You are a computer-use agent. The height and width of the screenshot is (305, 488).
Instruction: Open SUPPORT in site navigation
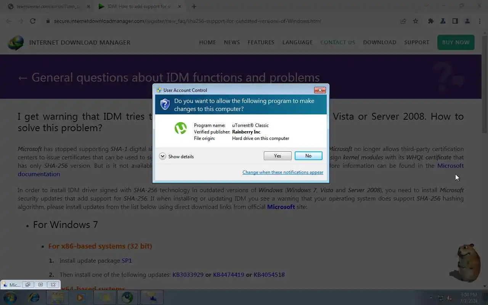point(417,42)
